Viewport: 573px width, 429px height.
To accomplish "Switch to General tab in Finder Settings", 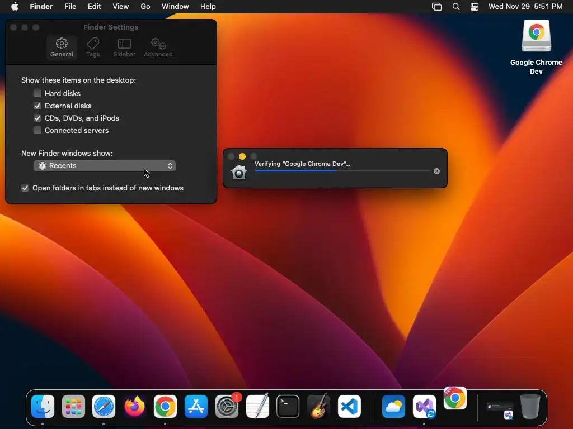I will [62, 47].
